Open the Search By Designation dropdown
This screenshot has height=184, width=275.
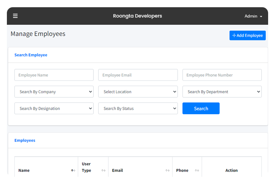coord(54,108)
